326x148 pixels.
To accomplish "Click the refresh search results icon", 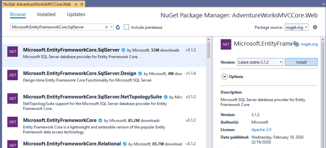I will 118,27.
